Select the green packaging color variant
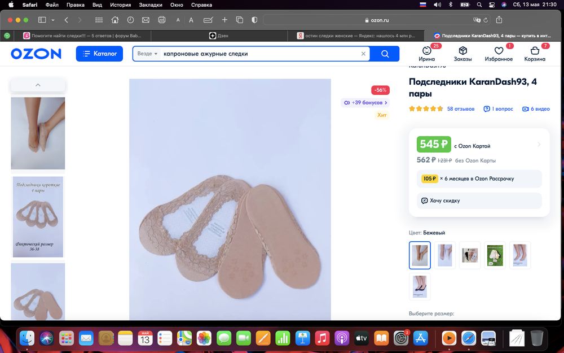Image resolution: width=564 pixels, height=353 pixels. click(x=495, y=255)
